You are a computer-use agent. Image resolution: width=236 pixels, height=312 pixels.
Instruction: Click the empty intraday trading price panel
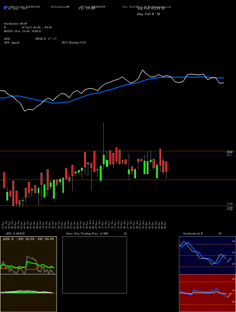94,265
